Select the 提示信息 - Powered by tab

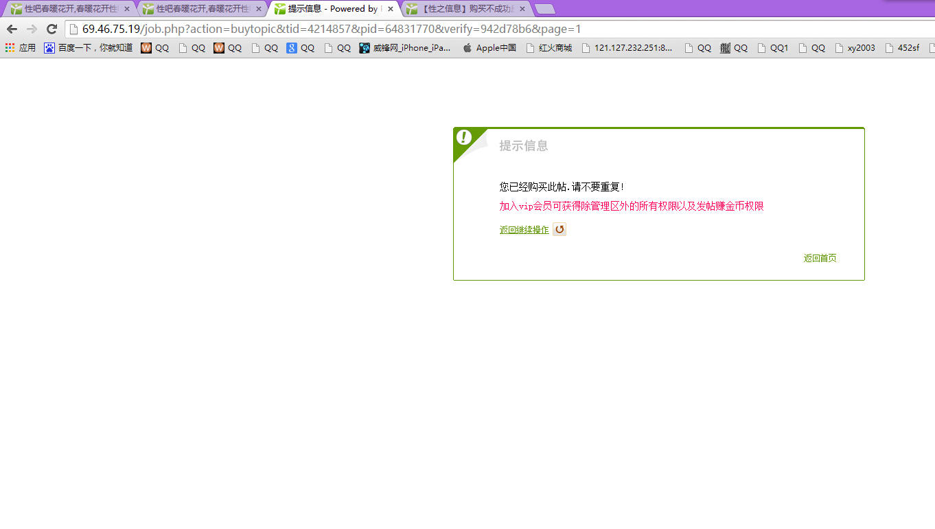point(330,9)
